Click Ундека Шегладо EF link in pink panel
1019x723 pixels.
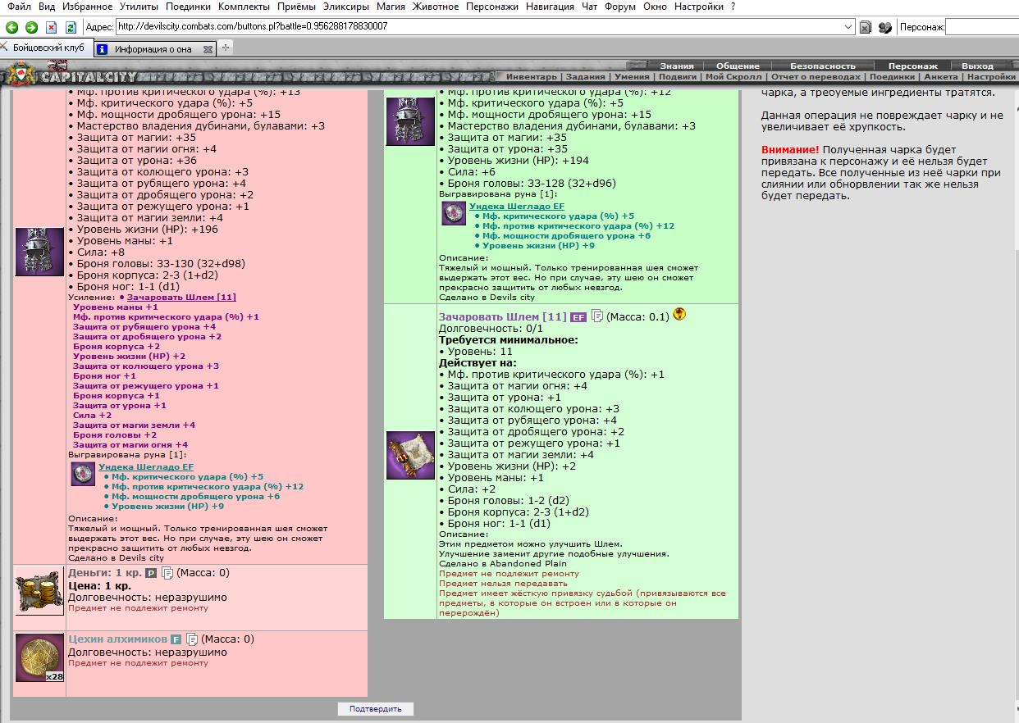(x=146, y=466)
